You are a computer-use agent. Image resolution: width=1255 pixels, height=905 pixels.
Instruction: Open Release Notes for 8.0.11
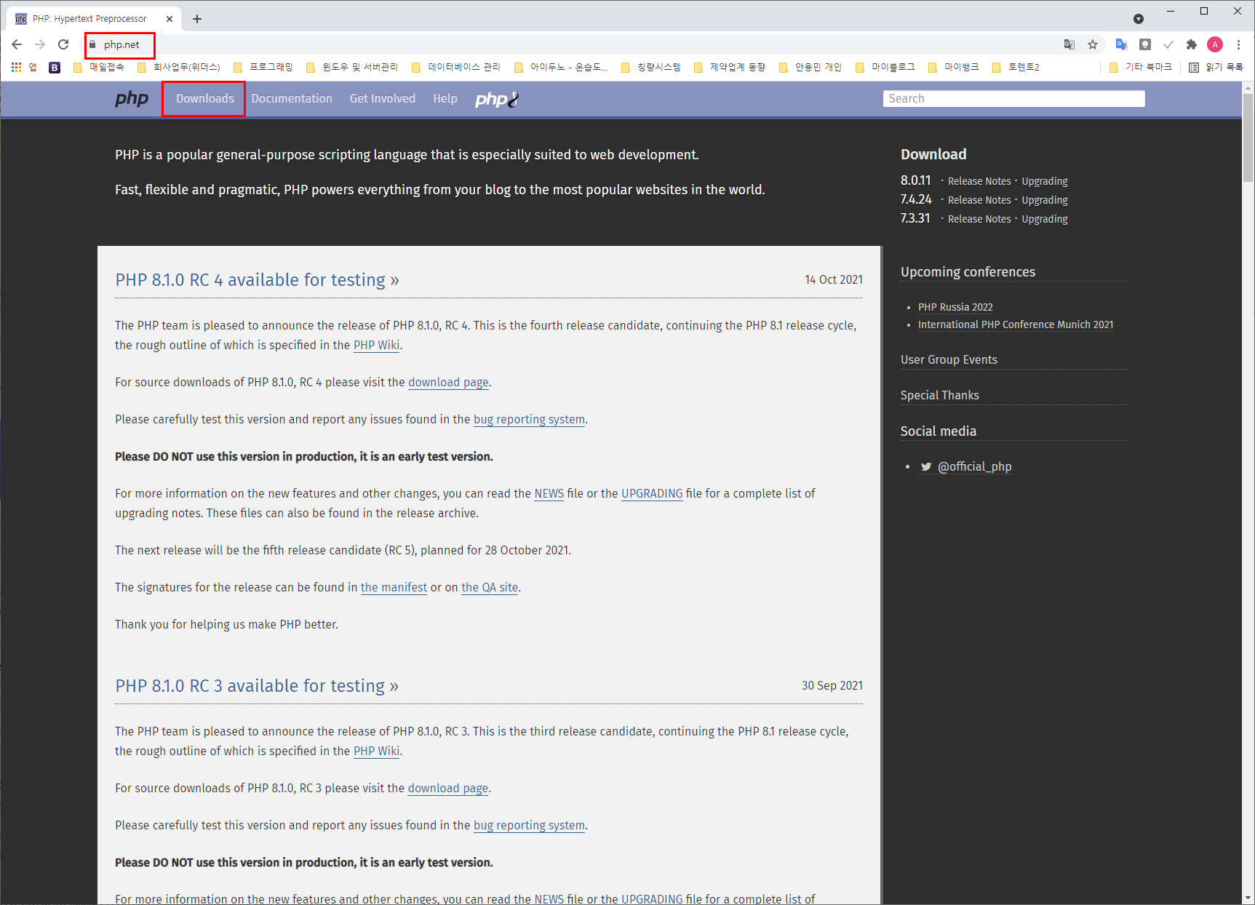point(979,181)
